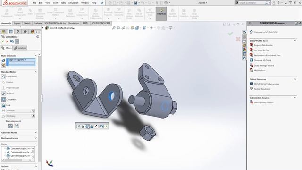This screenshot has width=302, height=170.
Task: Switch to the Mates tab
Action: [x=7, y=48]
